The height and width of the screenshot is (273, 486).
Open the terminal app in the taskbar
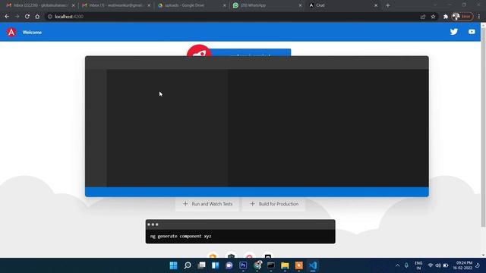point(271,265)
